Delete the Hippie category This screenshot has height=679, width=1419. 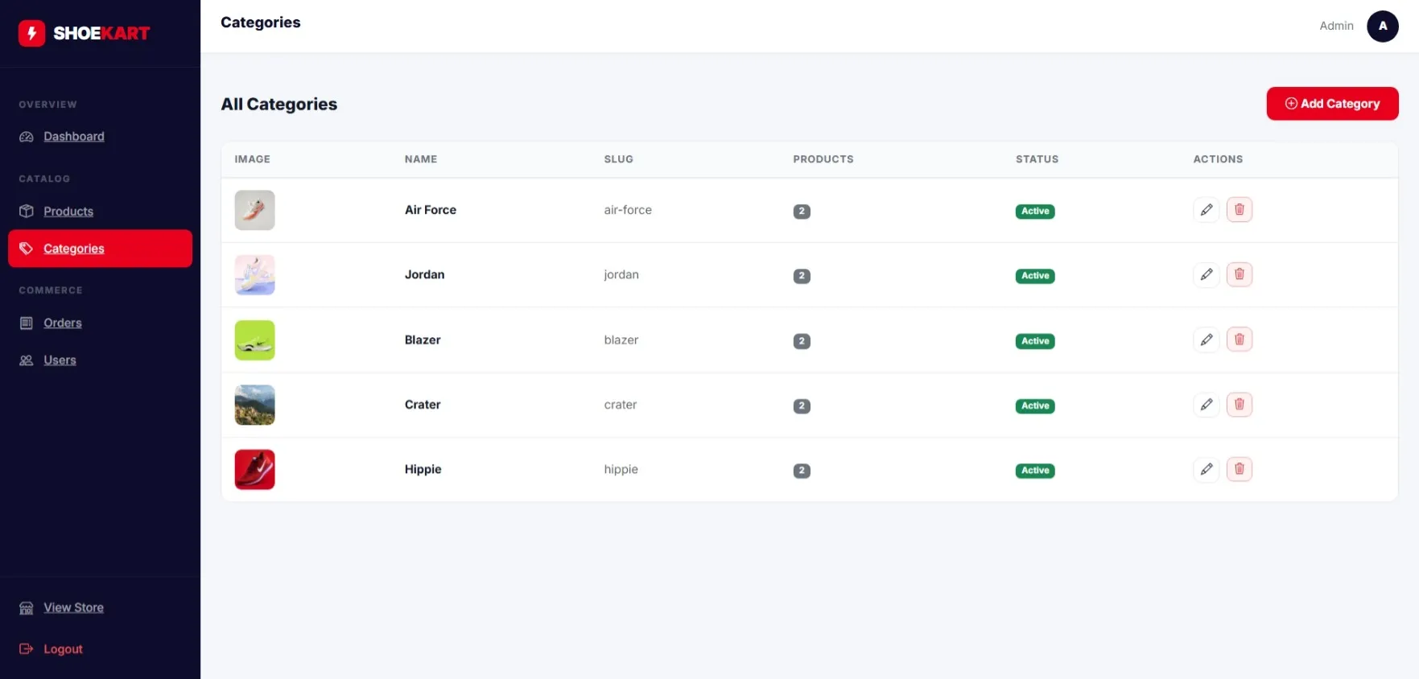tap(1239, 469)
